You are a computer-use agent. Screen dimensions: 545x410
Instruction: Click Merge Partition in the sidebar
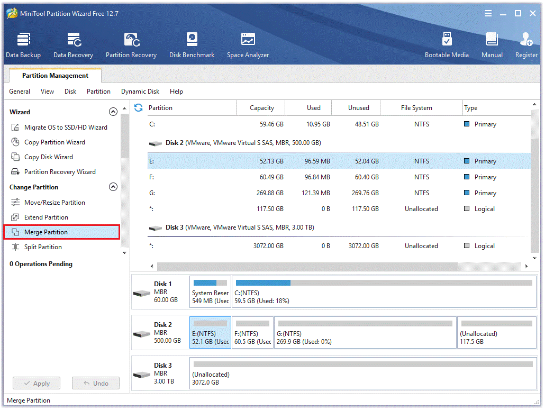click(x=46, y=232)
